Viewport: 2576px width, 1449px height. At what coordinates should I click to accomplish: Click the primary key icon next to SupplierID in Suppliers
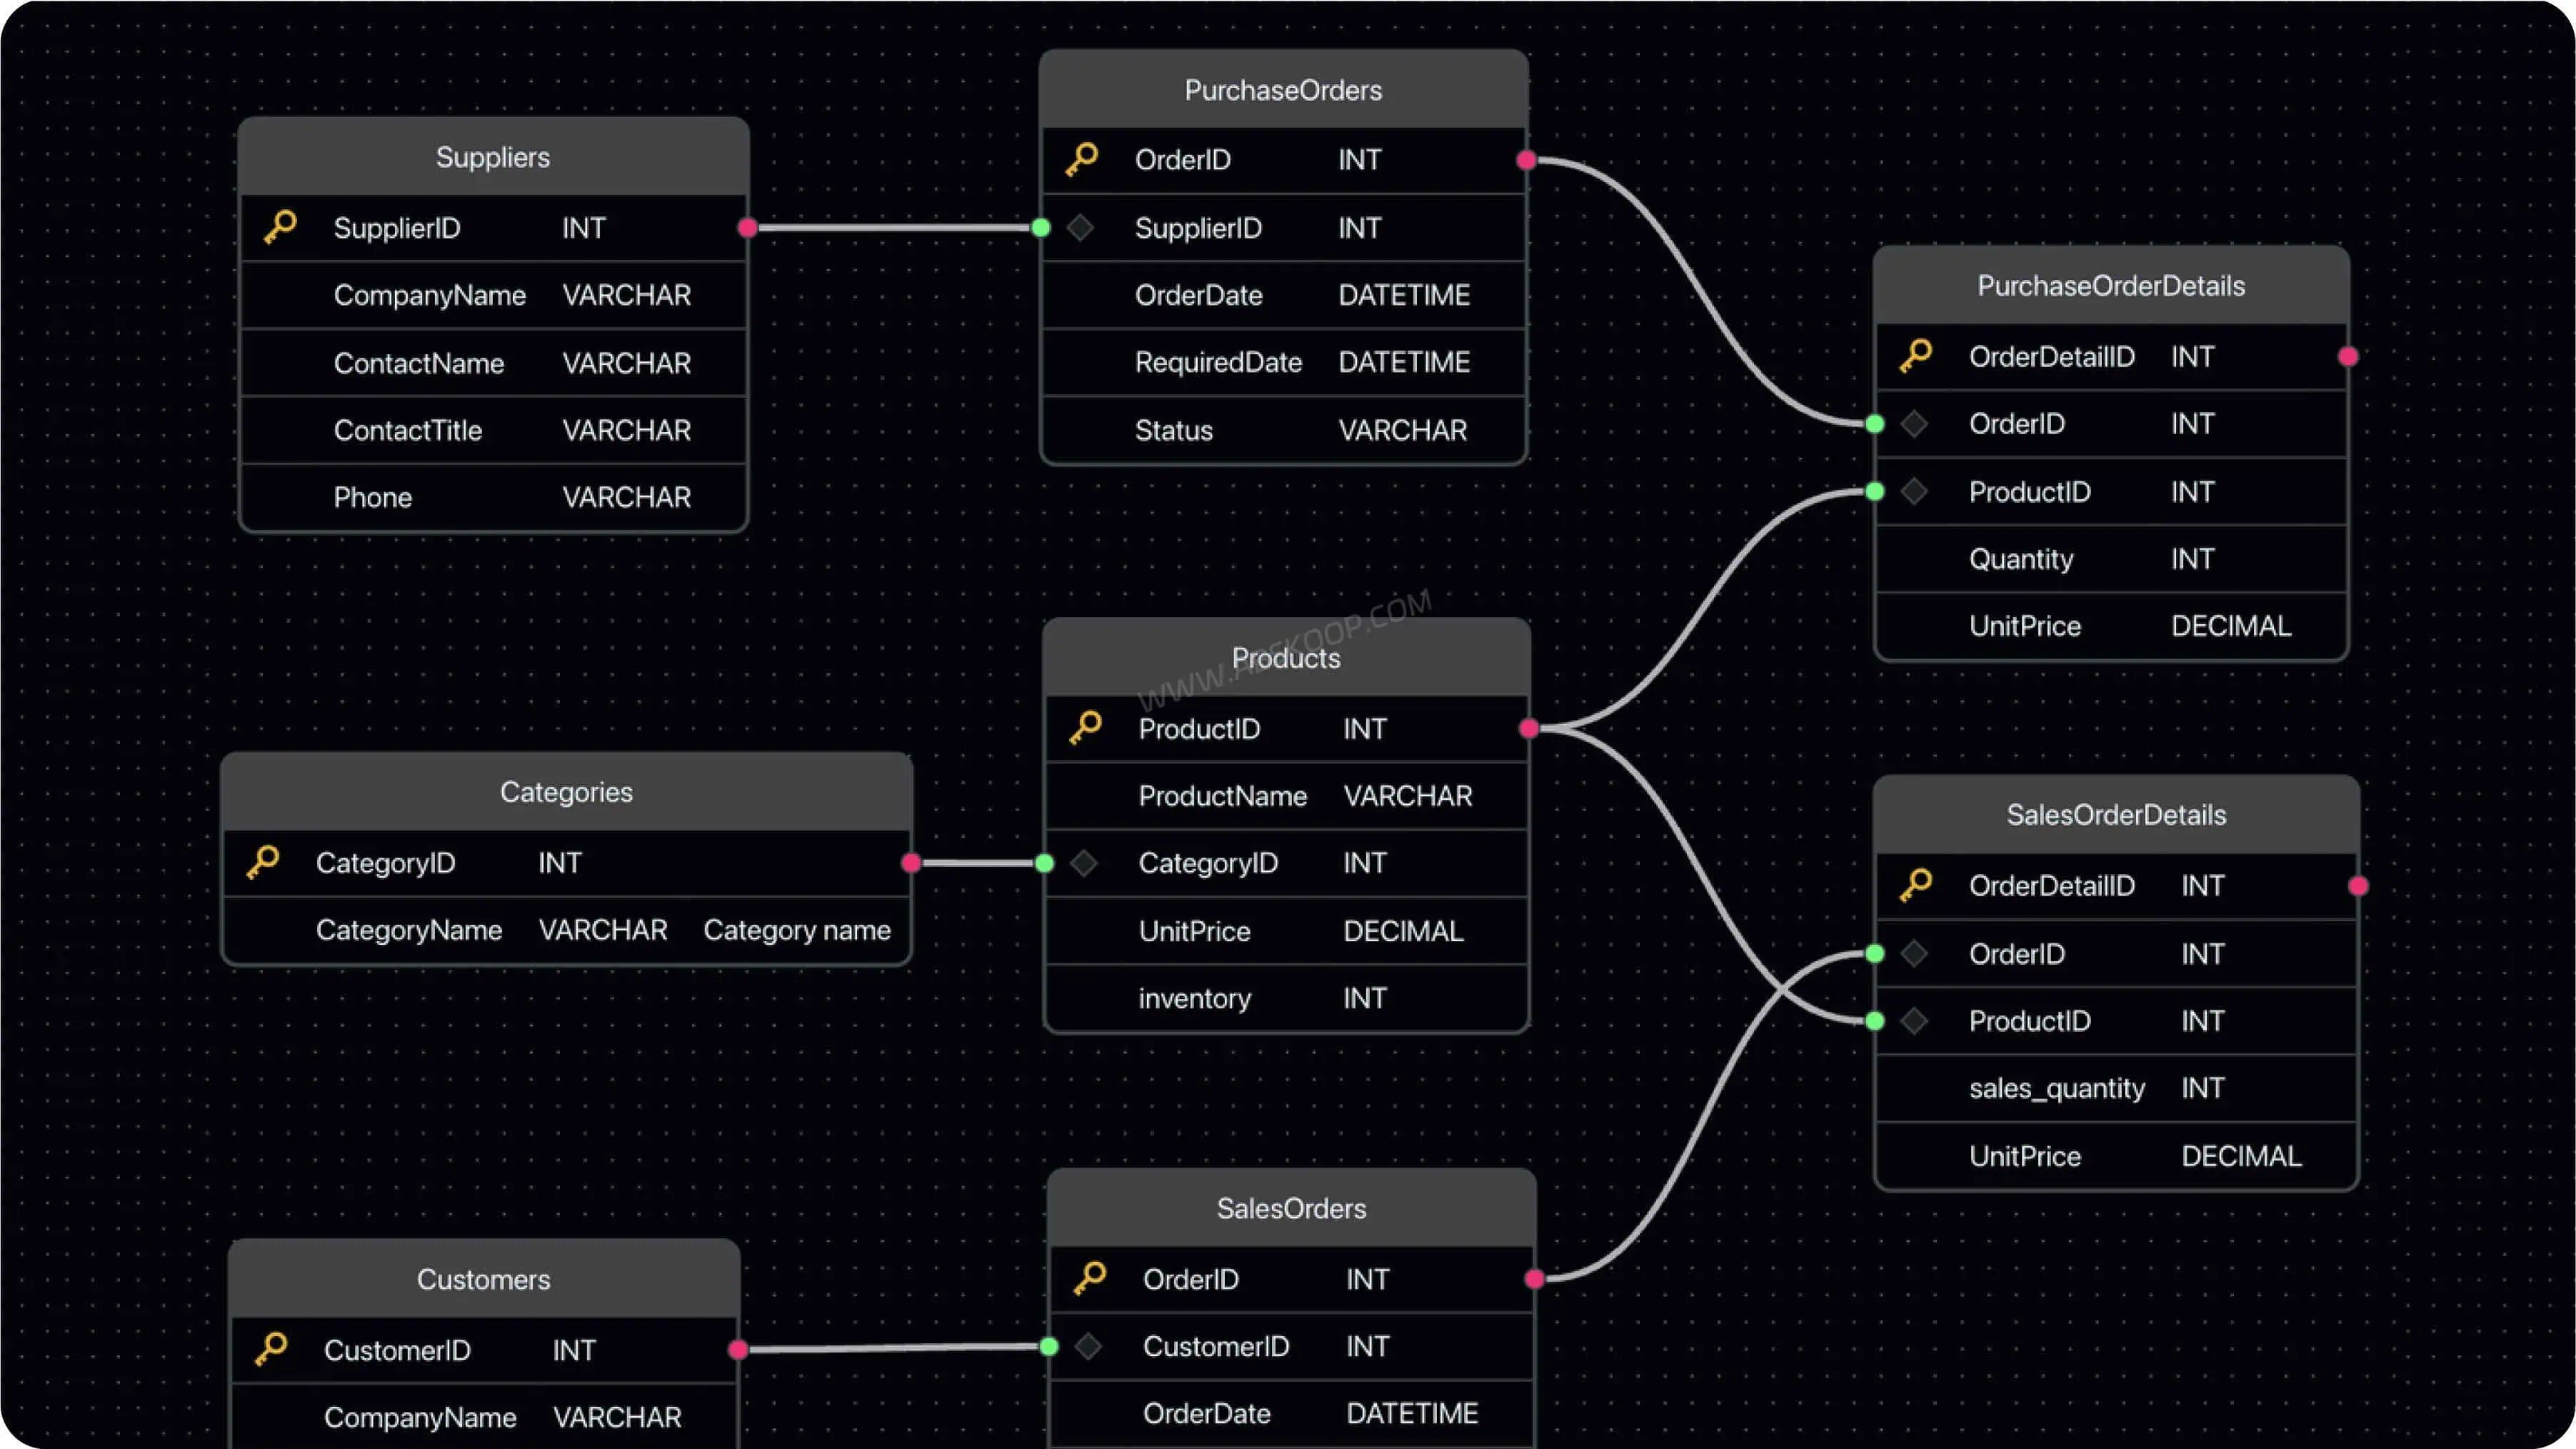280,227
